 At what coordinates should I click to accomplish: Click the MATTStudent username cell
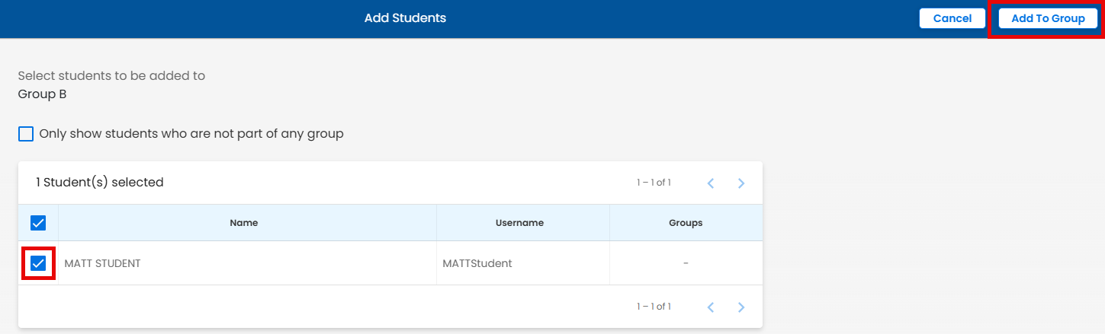click(x=477, y=263)
